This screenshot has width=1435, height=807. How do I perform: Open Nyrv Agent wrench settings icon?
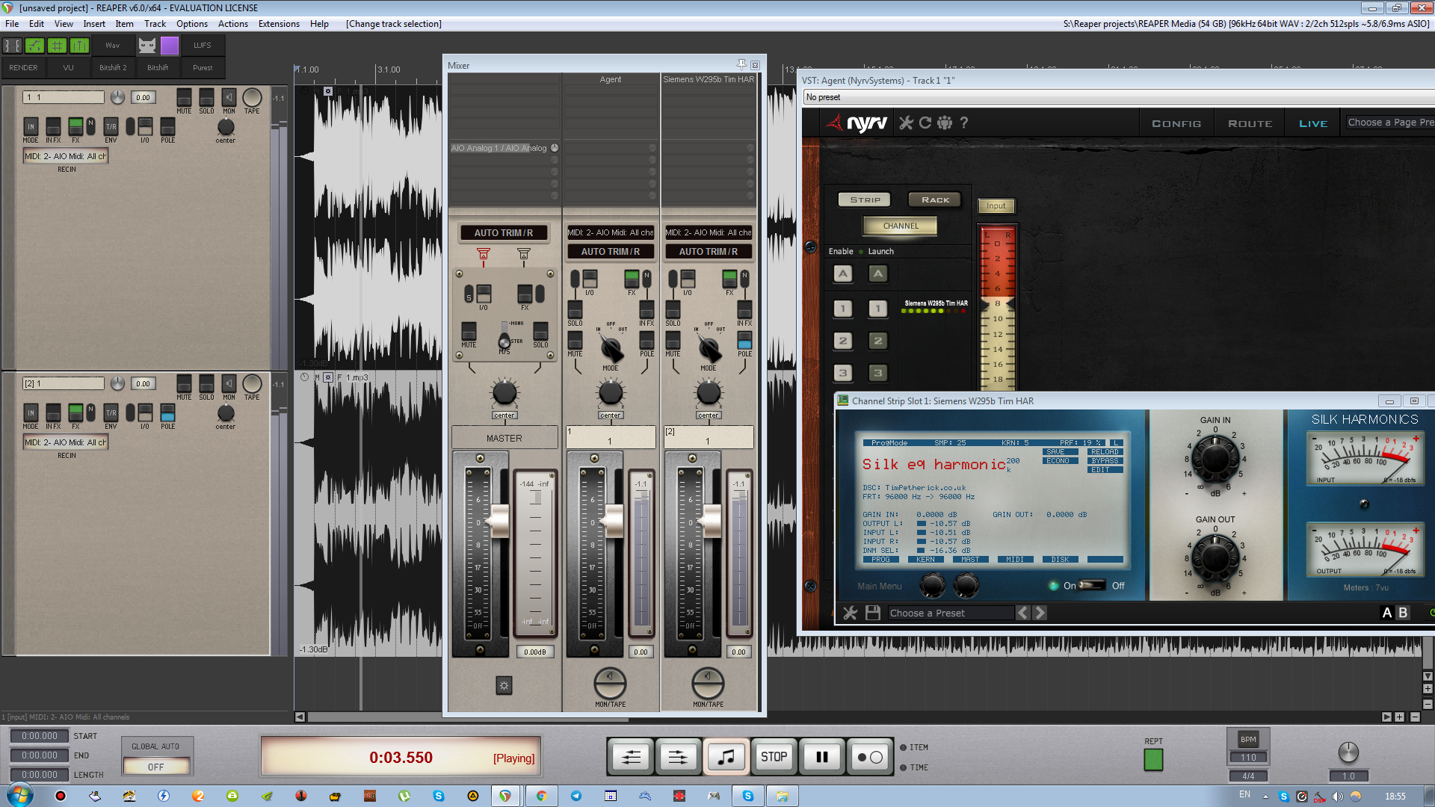[906, 123]
